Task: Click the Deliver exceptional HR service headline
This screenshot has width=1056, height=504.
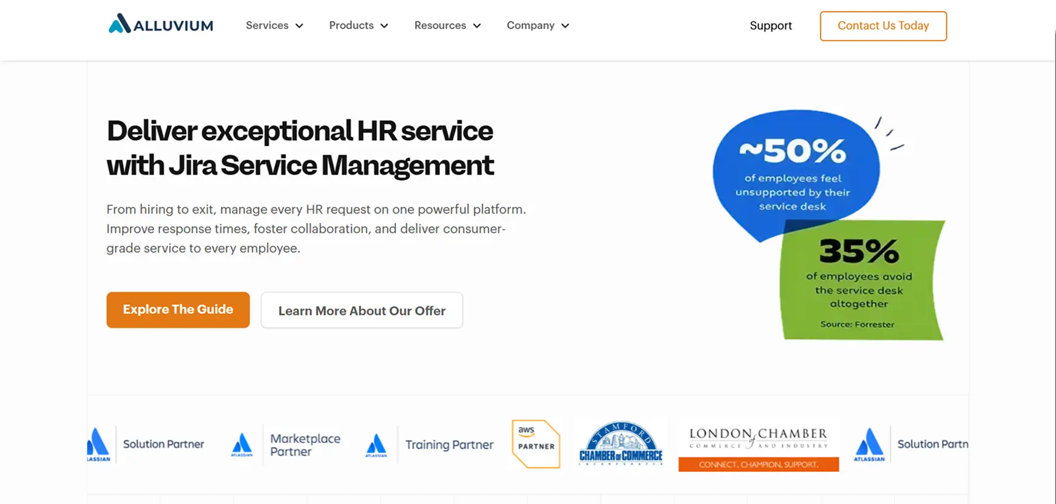Action: click(300, 148)
